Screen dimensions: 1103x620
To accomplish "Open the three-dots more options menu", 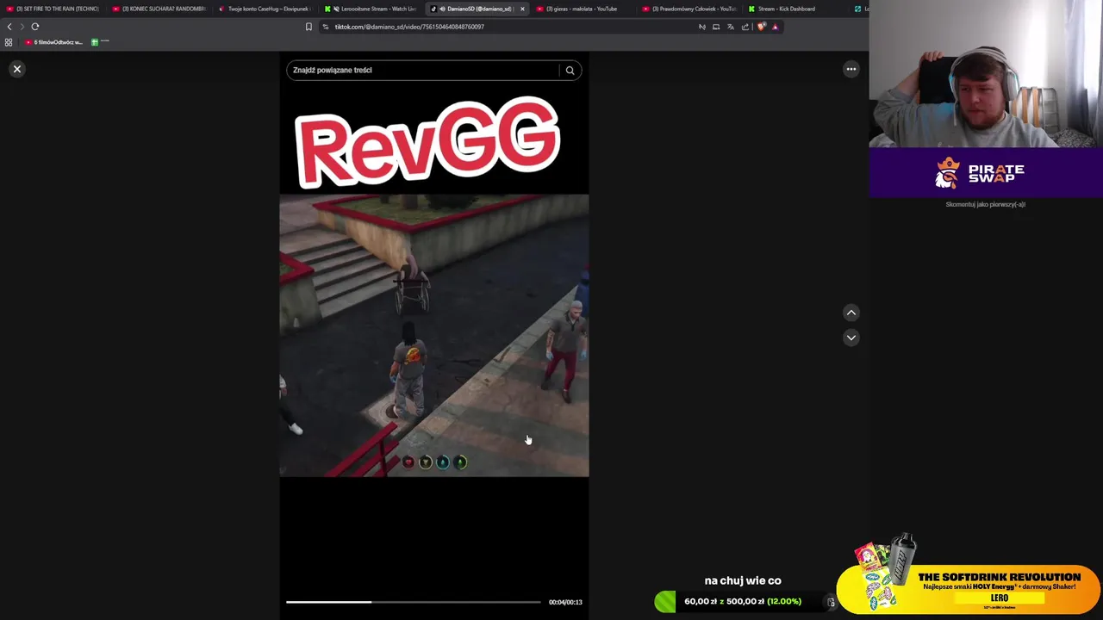I will (x=851, y=69).
